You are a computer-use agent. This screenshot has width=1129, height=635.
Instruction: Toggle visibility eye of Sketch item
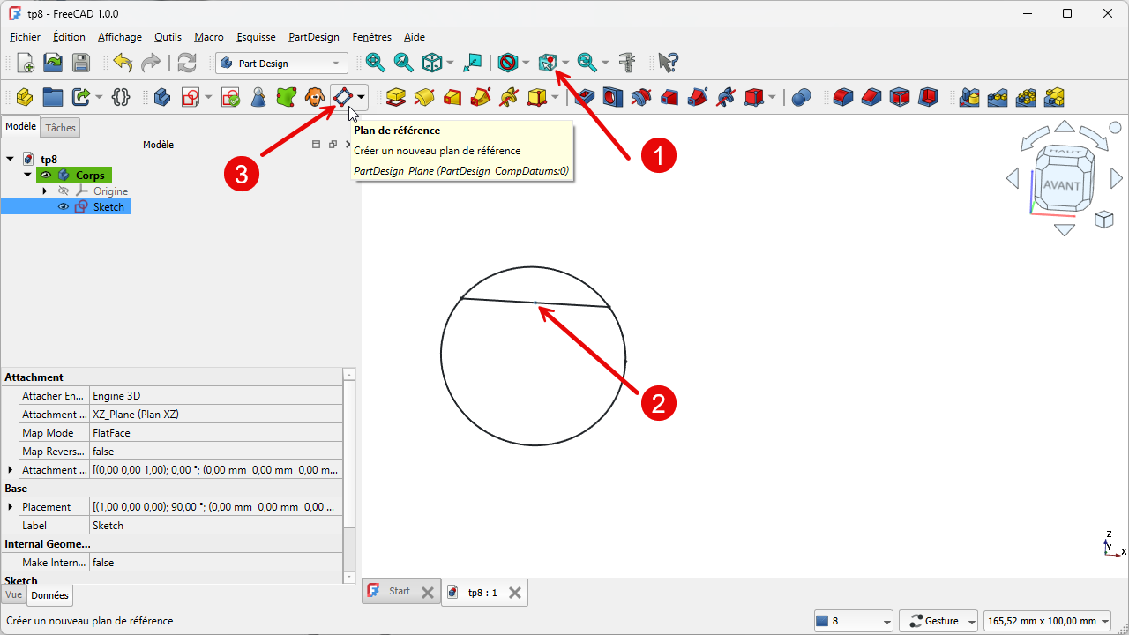coord(64,207)
